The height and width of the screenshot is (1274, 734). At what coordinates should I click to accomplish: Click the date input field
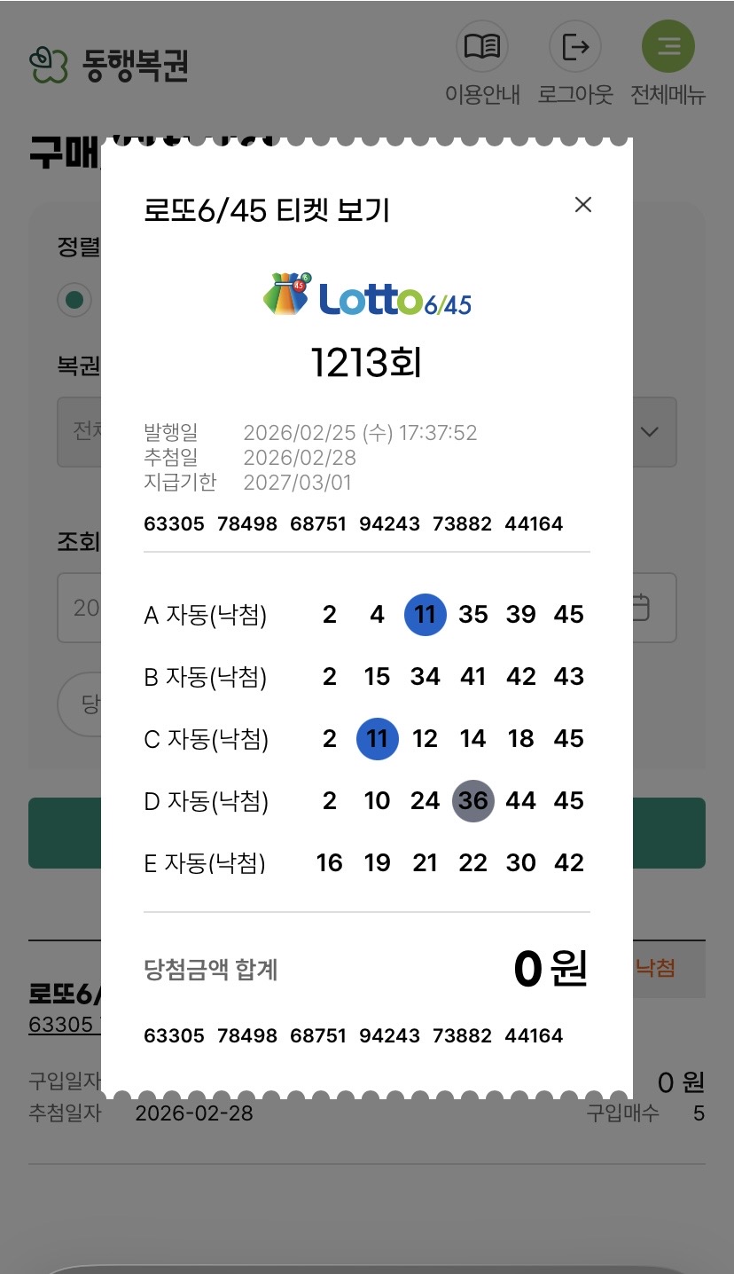pyautogui.click(x=78, y=608)
